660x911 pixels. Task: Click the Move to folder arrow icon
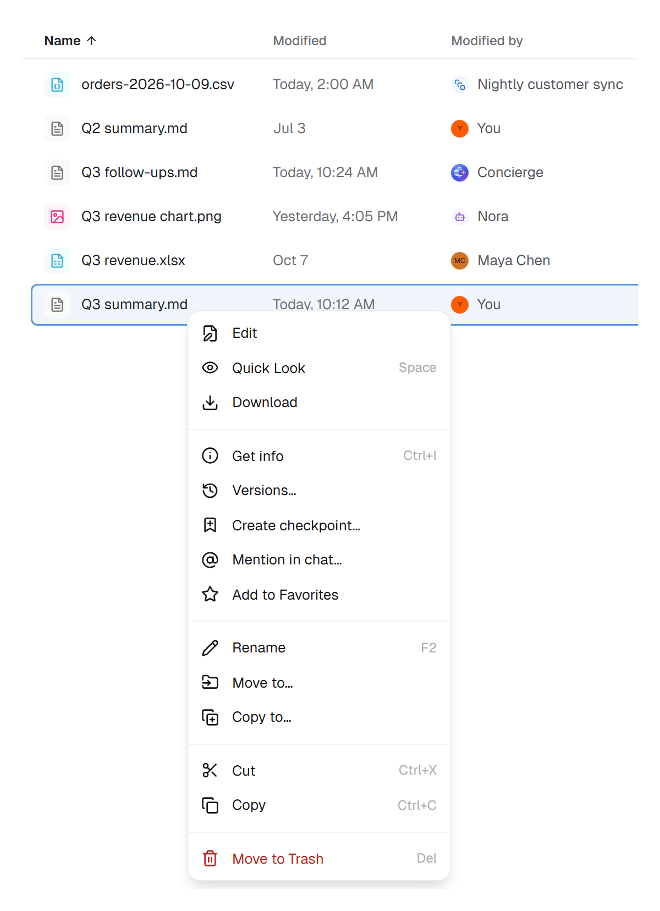tap(210, 682)
